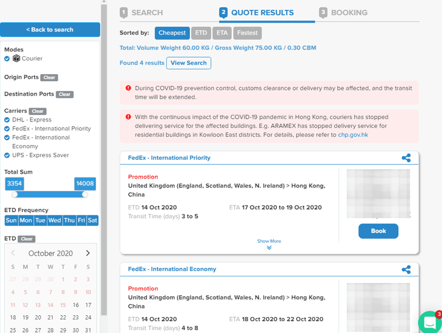Uncheck the Courier mode checkbox
This screenshot has width=442, height=333.
click(7, 59)
